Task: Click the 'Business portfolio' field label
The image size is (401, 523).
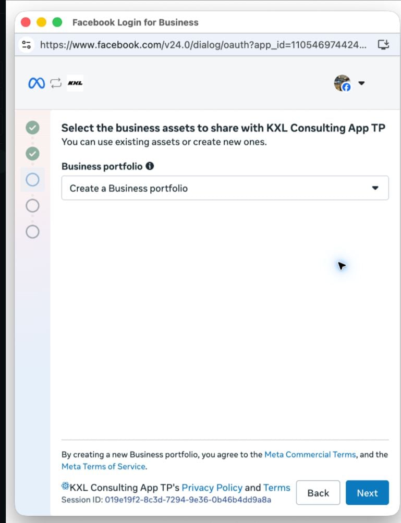Action: (102, 167)
